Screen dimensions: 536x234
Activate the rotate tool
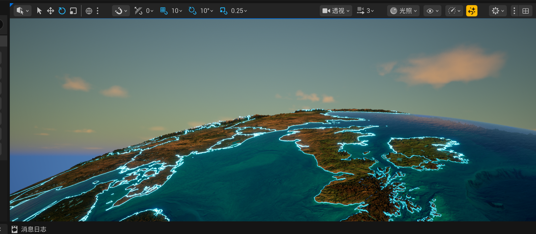(x=62, y=11)
